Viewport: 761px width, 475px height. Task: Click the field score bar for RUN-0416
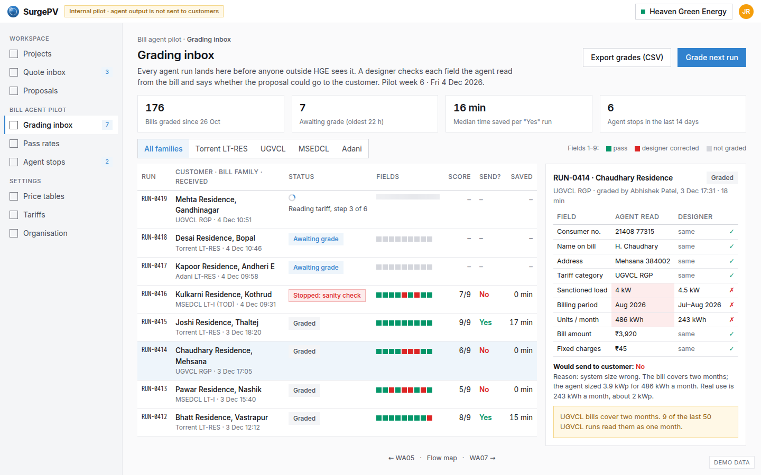(404, 295)
